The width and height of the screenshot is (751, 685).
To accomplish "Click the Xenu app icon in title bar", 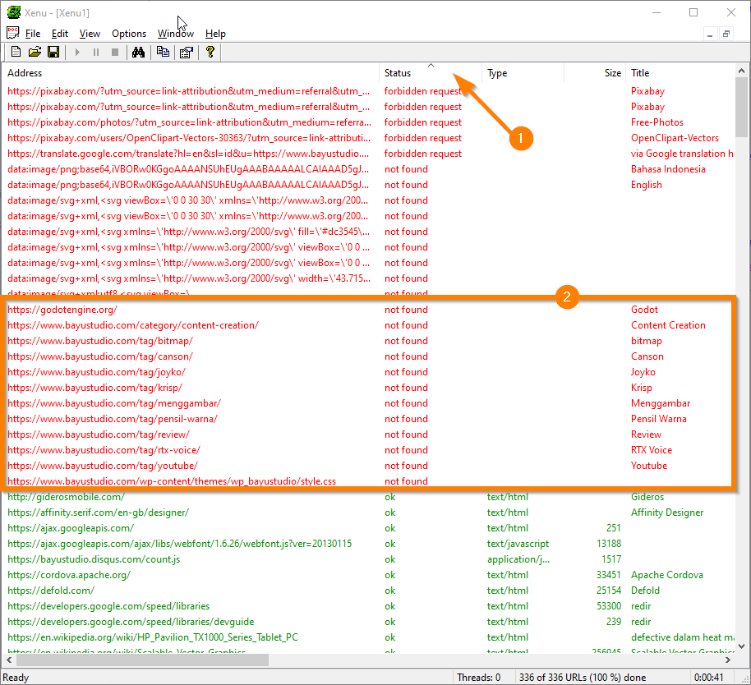I will click(14, 12).
